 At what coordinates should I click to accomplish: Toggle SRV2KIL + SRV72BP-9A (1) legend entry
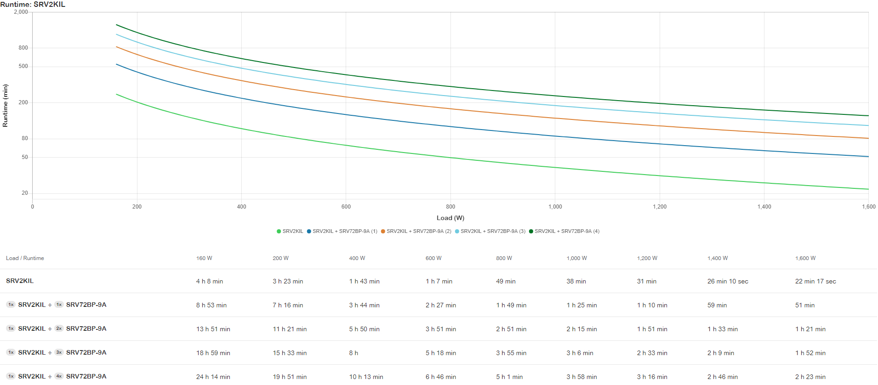pyautogui.click(x=342, y=231)
